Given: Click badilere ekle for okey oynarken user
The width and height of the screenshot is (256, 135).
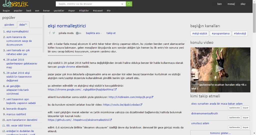Looking at the screenshot, I should [x=234, y=108].
